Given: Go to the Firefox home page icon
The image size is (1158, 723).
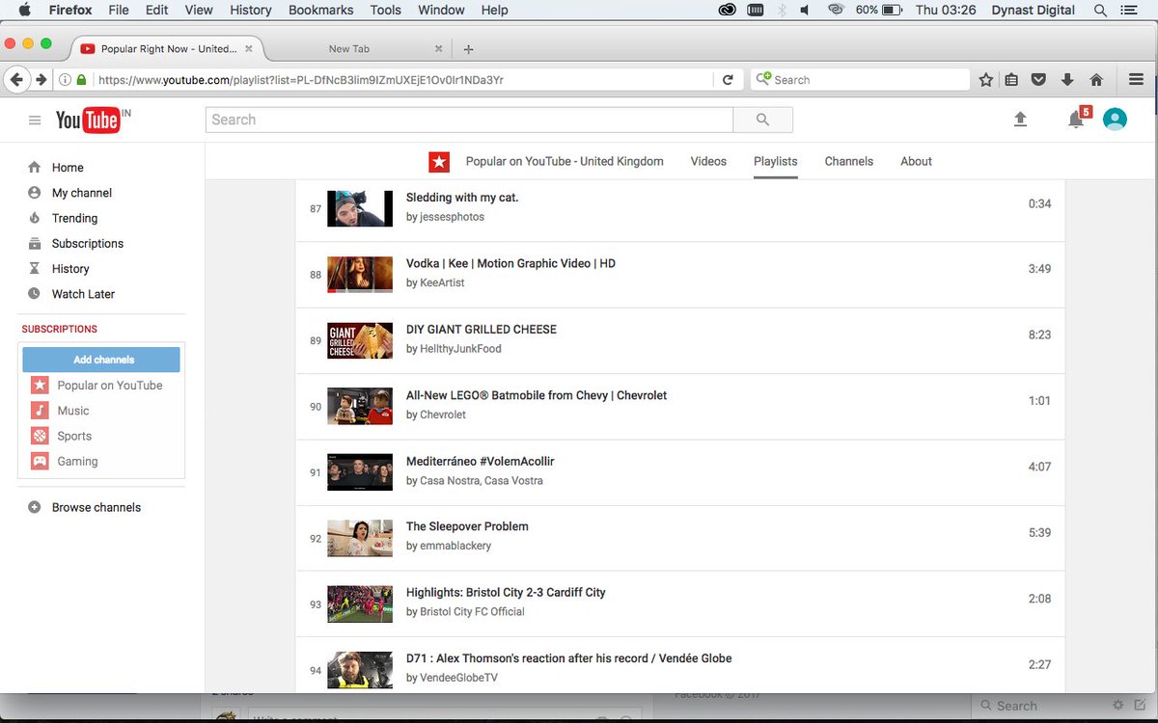Looking at the screenshot, I should coord(1096,80).
